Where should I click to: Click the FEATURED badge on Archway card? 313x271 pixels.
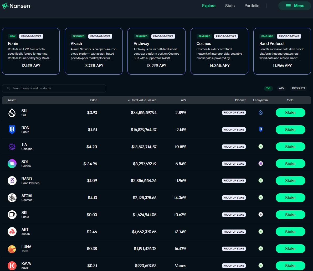click(141, 36)
